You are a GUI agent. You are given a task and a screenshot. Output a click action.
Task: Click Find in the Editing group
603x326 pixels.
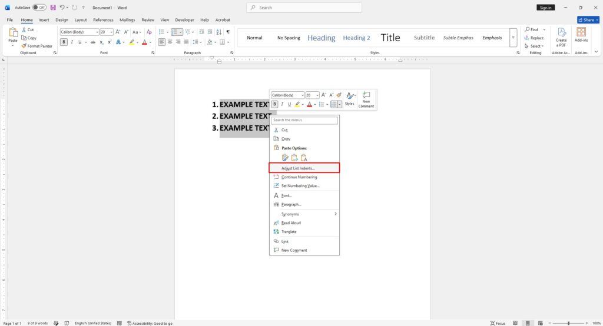point(532,29)
